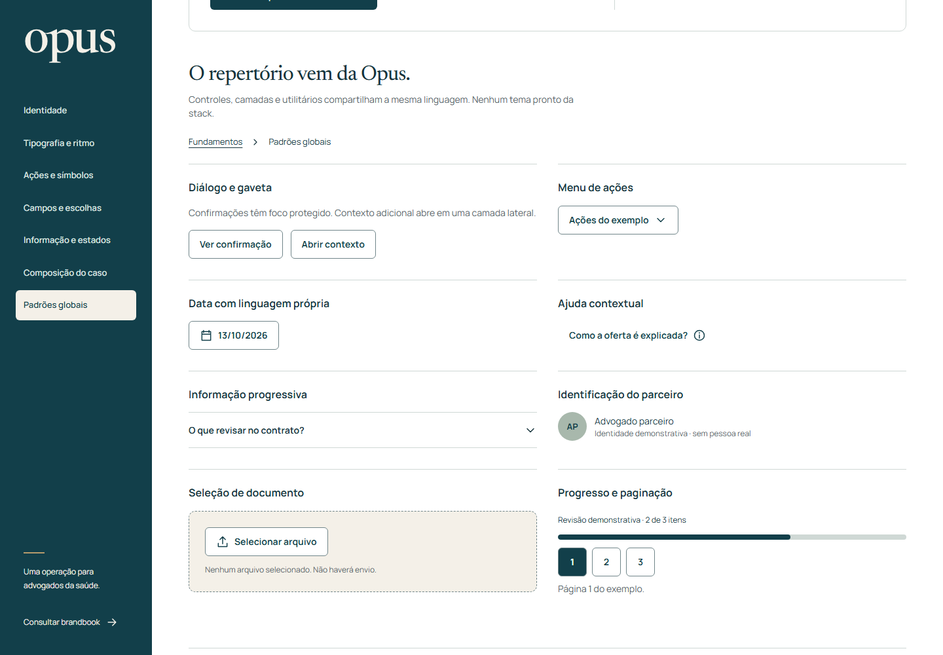The image size is (943, 655).
Task: Click 'Identidade demonstrativa · sem pessoa real' caption
Action: (673, 434)
